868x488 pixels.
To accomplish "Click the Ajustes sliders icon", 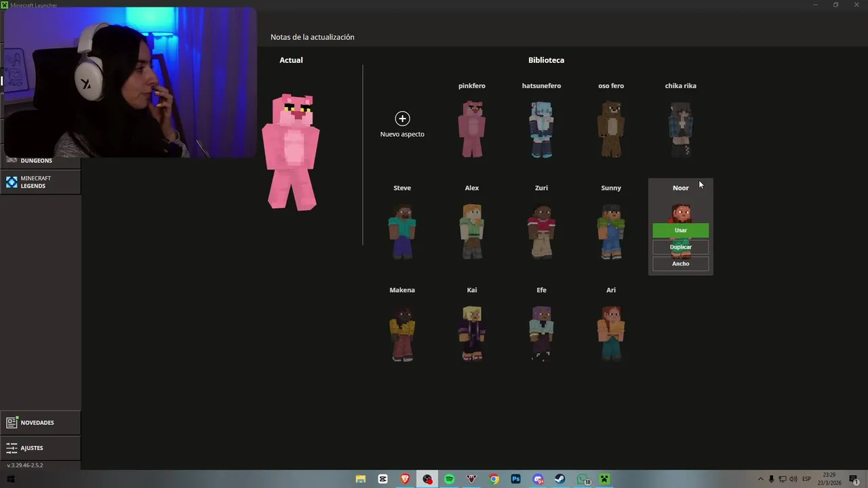I will (x=12, y=448).
